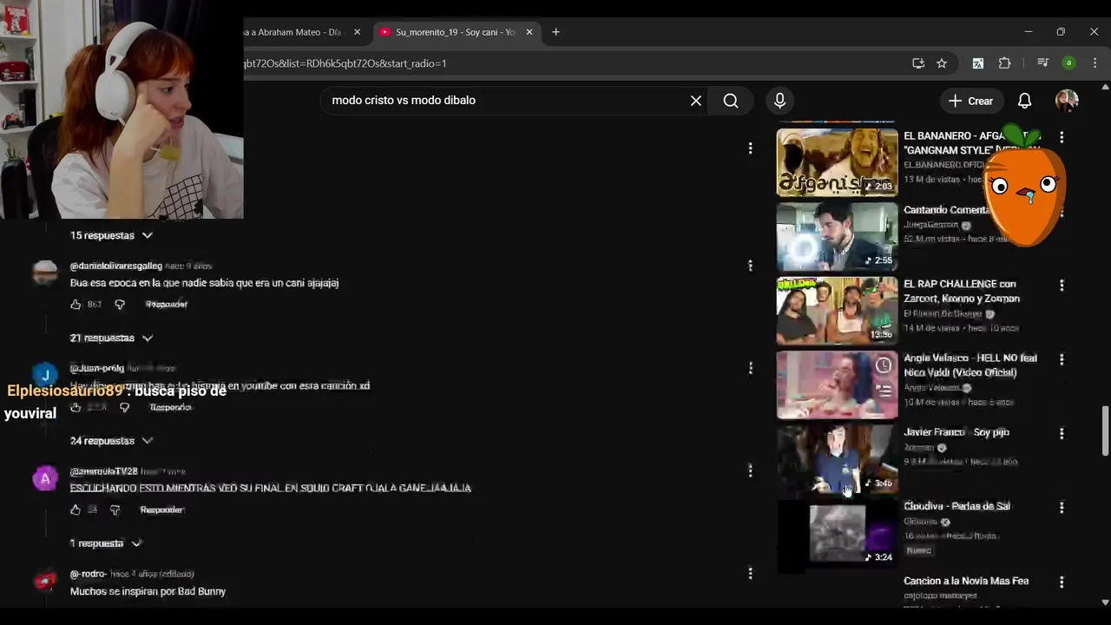Reply to the Juan-prolg comment
The width and height of the screenshot is (1111, 625).
coord(170,407)
